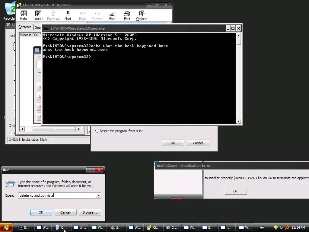The width and height of the screenshot is (309, 232).
Task: Switch to the Search tab in Help
Action: [38, 27]
